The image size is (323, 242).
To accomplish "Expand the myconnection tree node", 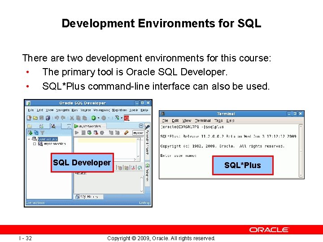I will (35, 144).
